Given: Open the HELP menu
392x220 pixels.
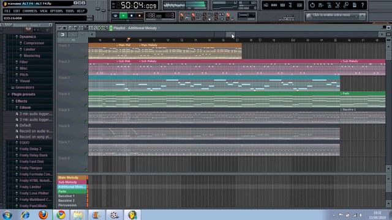Looking at the screenshot, I should [x=80, y=11].
